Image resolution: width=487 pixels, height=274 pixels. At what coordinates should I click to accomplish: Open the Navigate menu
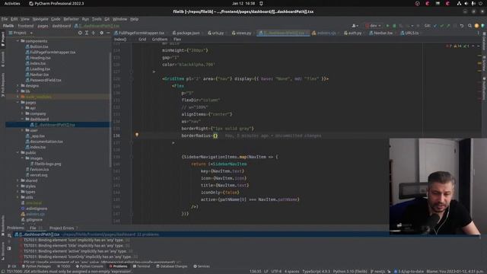coord(40,19)
